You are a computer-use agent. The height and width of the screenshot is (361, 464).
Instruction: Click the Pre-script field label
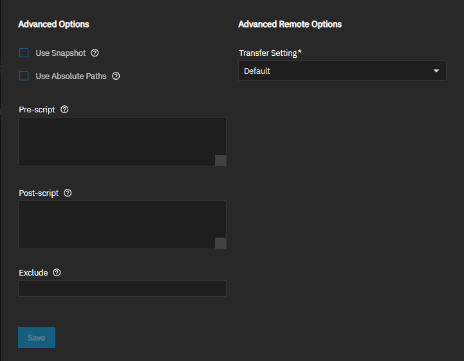[37, 109]
